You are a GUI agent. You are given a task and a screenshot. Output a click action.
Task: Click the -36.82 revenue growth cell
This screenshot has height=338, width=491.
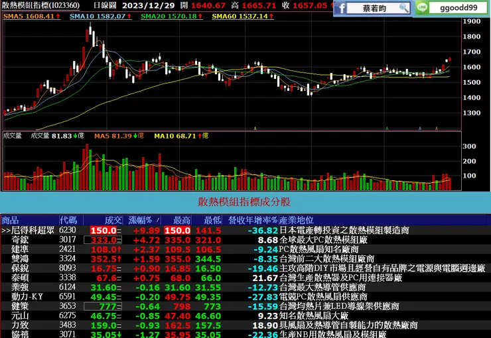point(263,231)
